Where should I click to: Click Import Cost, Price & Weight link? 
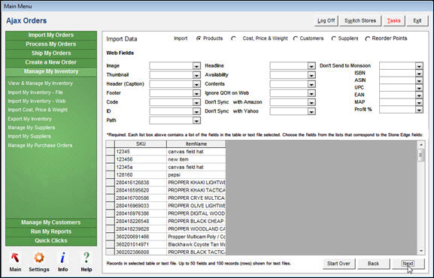click(x=38, y=110)
